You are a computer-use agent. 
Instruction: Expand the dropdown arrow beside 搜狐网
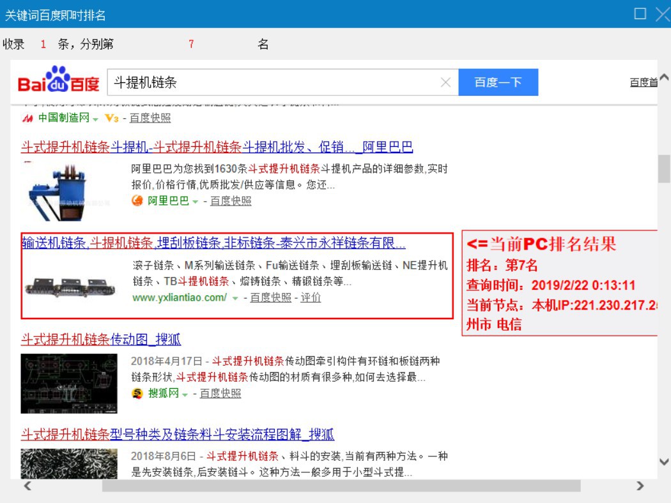[185, 394]
